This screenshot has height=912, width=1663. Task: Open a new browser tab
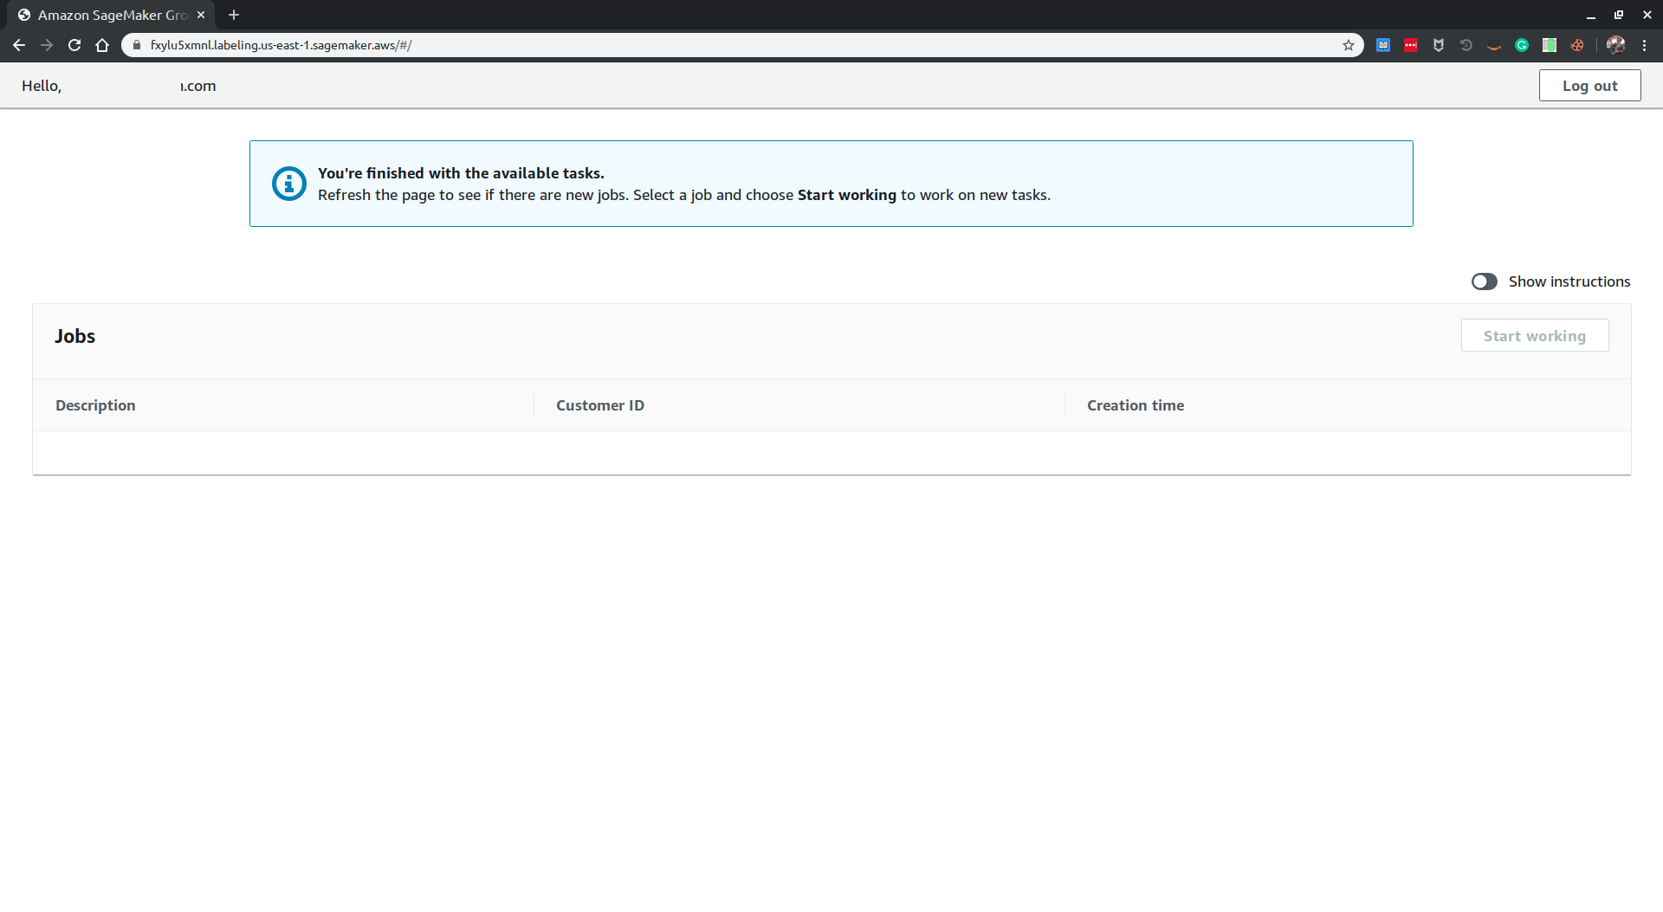point(234,15)
